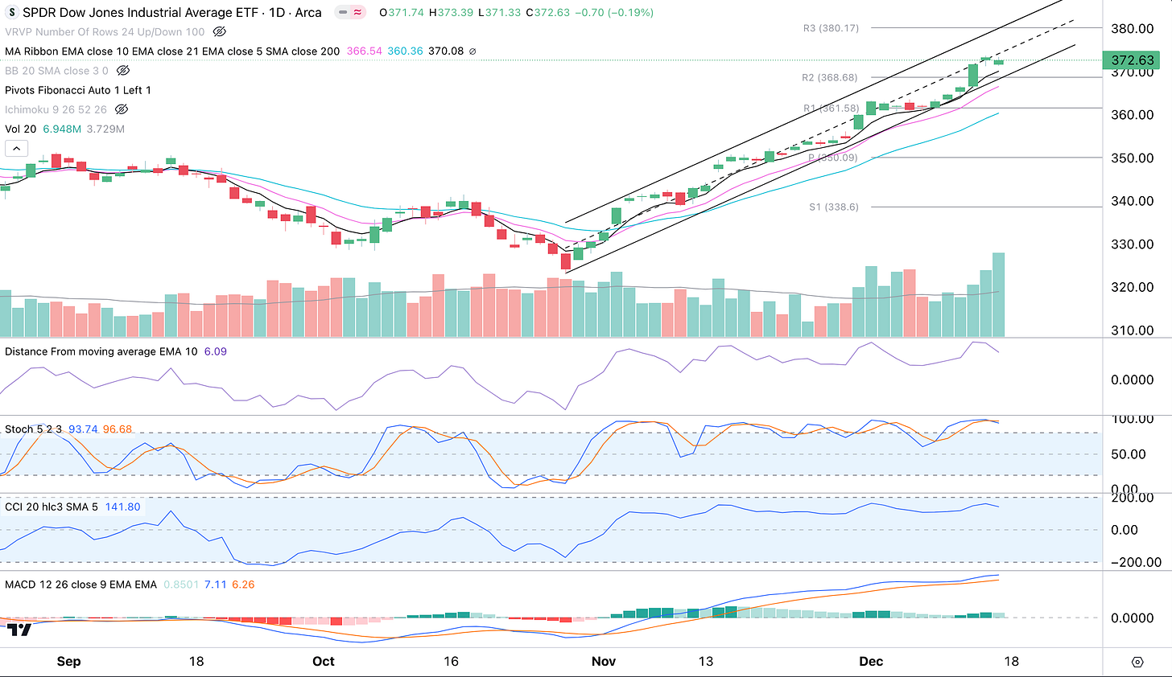Click the S1 (338.6) pivot label
1172x677 pixels.
(x=834, y=207)
